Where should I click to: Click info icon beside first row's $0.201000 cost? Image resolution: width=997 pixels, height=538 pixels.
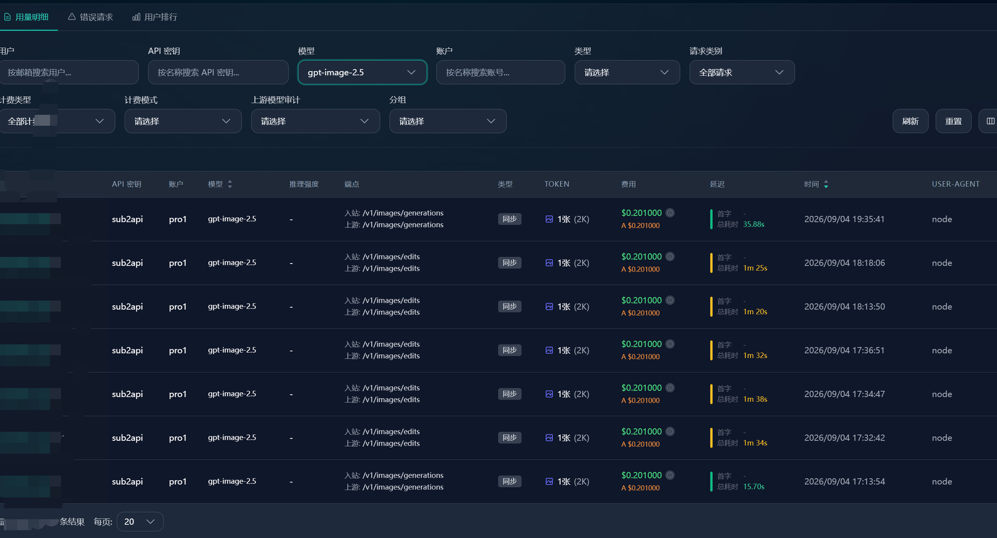pos(670,213)
